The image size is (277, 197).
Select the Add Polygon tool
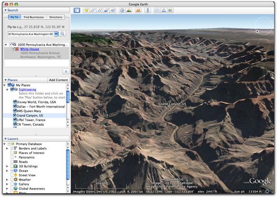(x=93, y=10)
